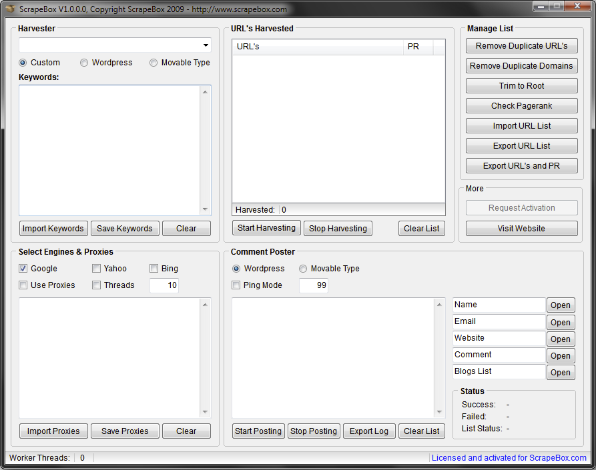Enable the Yahoo engine checkbox
Image resolution: width=596 pixels, height=470 pixels.
[97, 269]
